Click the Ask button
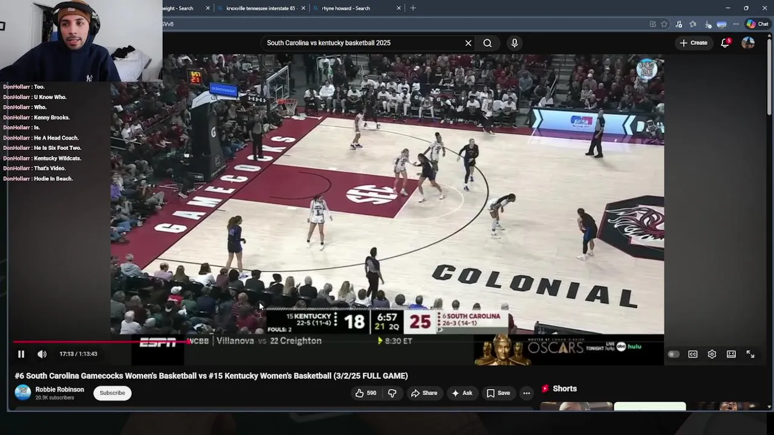774x435 pixels. 462,393
